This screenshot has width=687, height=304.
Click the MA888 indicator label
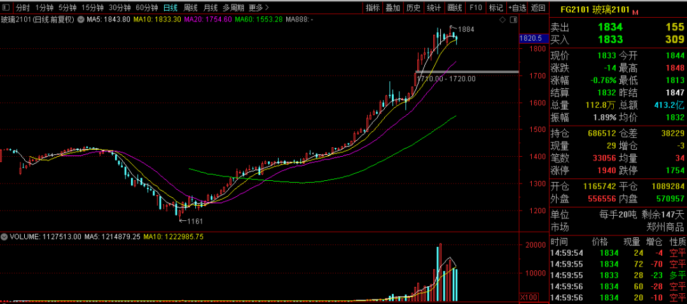coord(299,19)
